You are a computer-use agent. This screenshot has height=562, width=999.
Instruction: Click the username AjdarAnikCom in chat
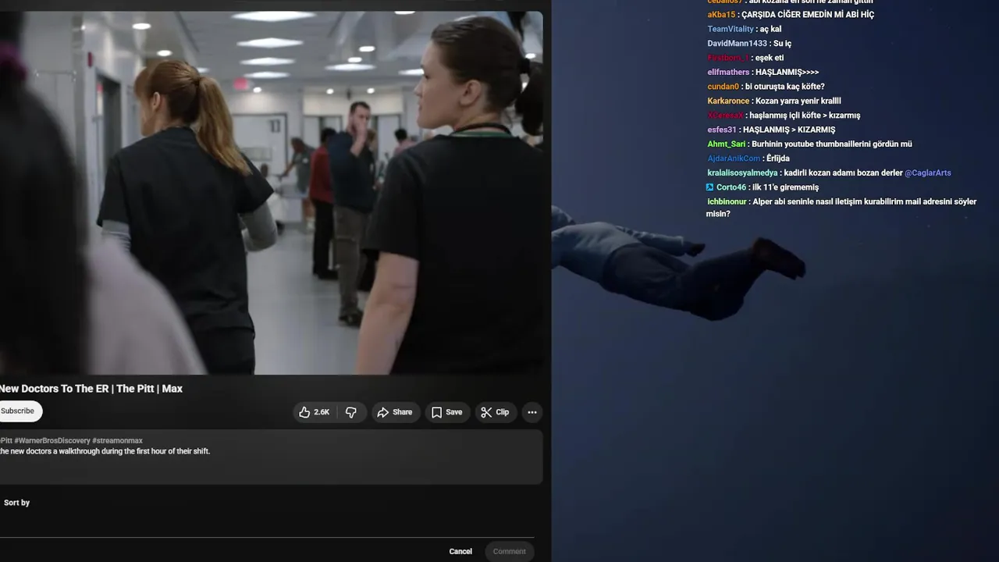734,158
